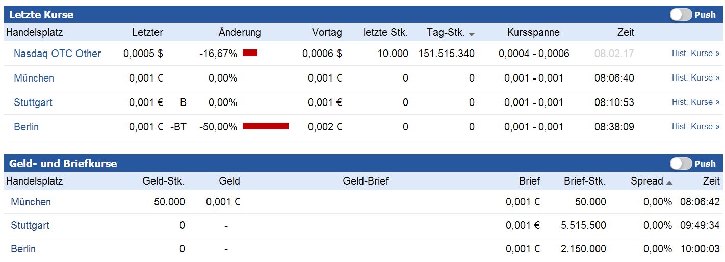Click the red -16,67% change bar for Nasdaq
This screenshot has width=725, height=262.
pos(250,53)
